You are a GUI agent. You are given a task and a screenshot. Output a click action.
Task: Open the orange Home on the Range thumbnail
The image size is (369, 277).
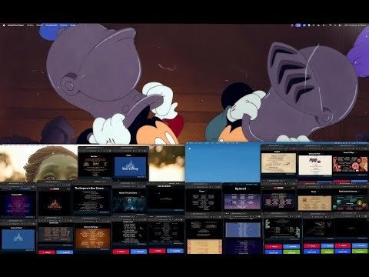coord(93,238)
